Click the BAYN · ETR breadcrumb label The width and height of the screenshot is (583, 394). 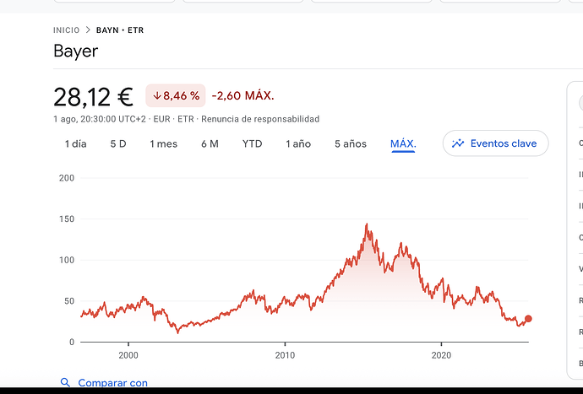pyautogui.click(x=120, y=30)
